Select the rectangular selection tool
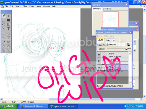 [4, 33]
